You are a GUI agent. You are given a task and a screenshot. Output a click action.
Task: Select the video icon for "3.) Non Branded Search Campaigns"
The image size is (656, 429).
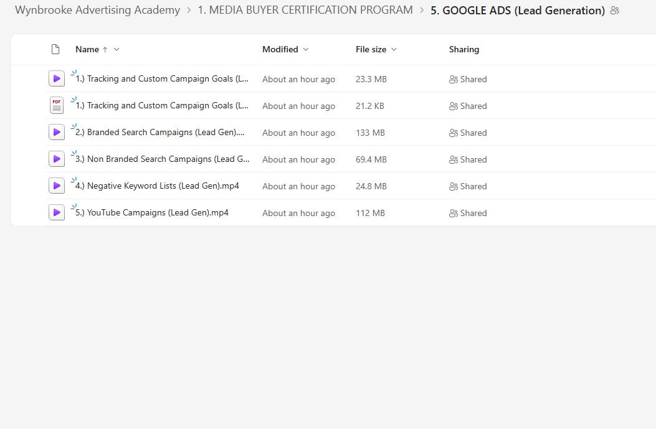(x=57, y=159)
